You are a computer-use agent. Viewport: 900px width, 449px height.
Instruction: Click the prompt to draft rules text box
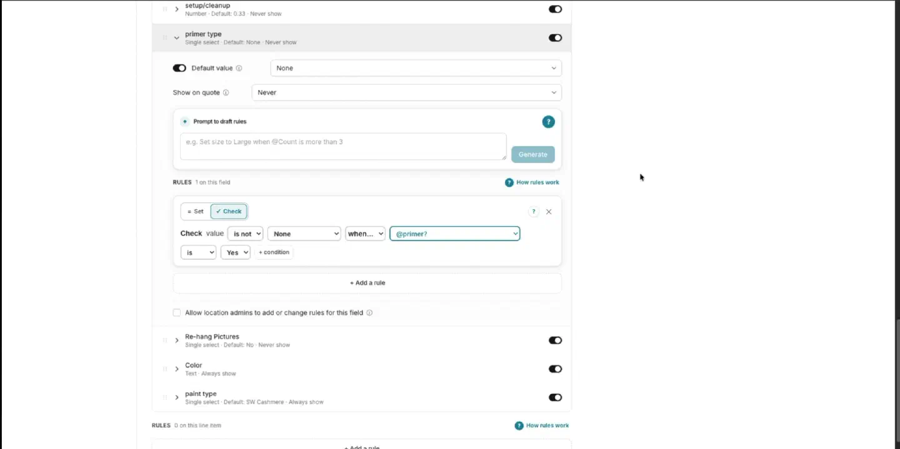tap(343, 146)
